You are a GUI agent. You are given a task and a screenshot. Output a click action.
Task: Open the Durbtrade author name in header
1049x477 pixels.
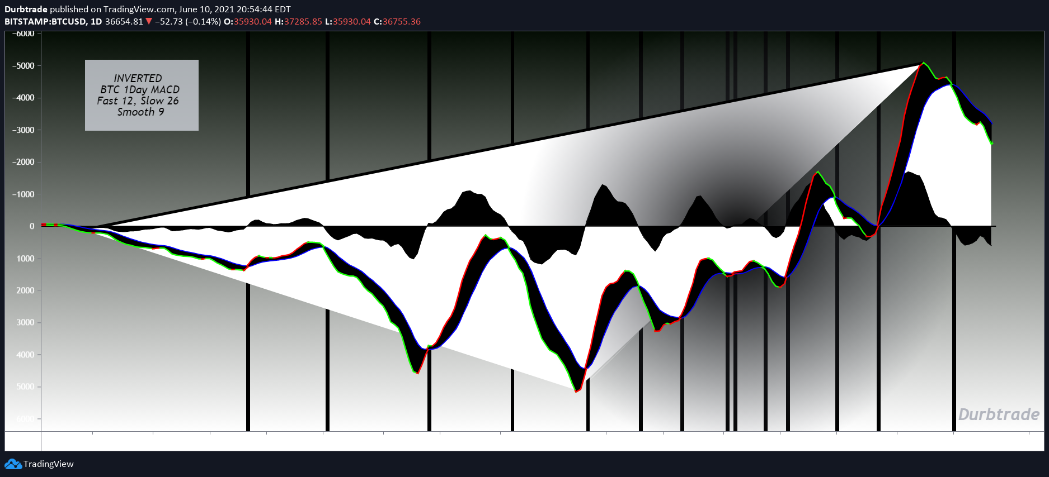click(x=26, y=9)
